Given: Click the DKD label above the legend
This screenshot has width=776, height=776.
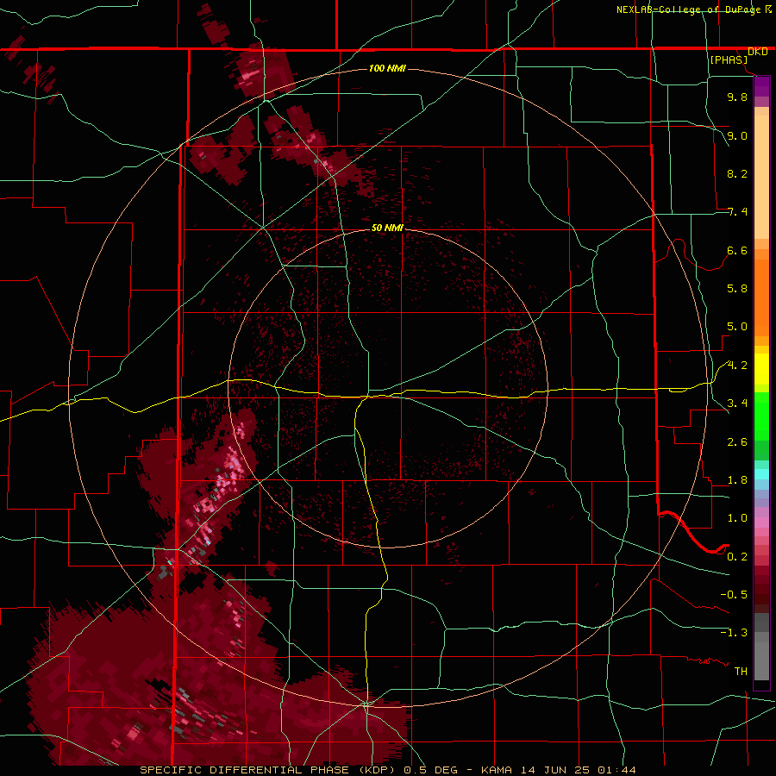Looking at the screenshot, I should click(x=757, y=52).
